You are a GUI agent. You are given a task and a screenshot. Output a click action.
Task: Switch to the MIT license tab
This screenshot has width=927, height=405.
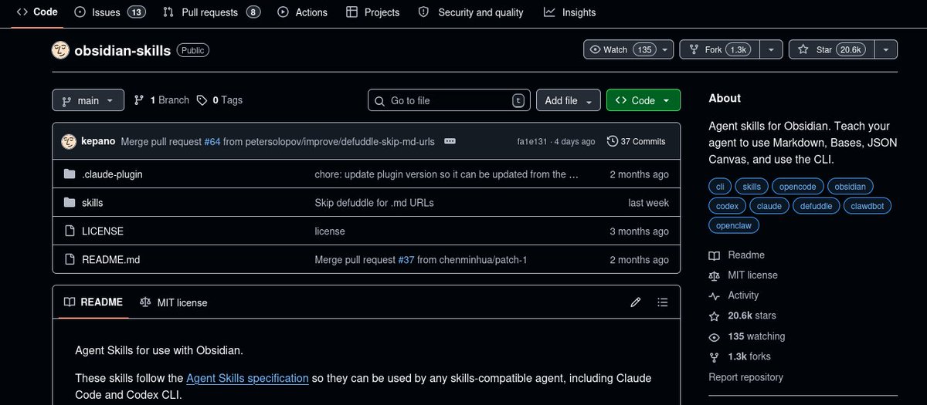(x=174, y=302)
